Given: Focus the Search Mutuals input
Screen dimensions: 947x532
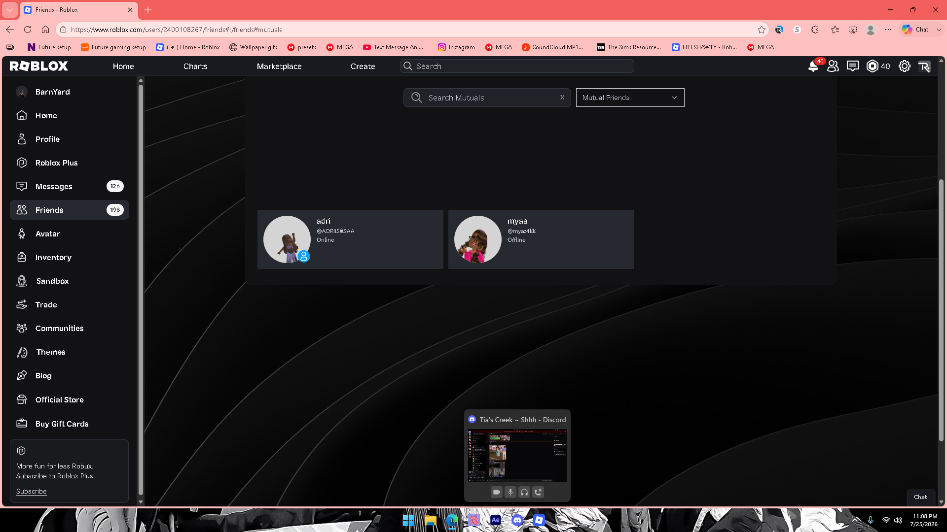Looking at the screenshot, I should click(x=487, y=98).
